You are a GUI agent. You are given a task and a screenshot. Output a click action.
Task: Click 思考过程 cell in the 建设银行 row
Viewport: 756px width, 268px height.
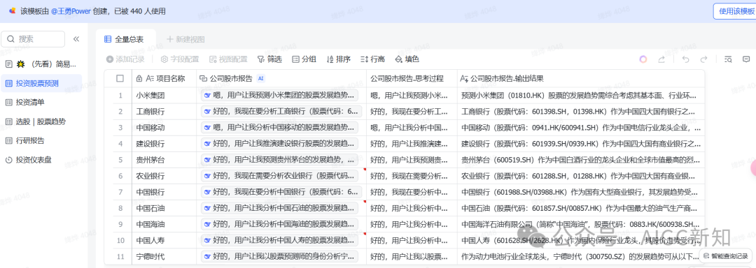click(x=412, y=144)
